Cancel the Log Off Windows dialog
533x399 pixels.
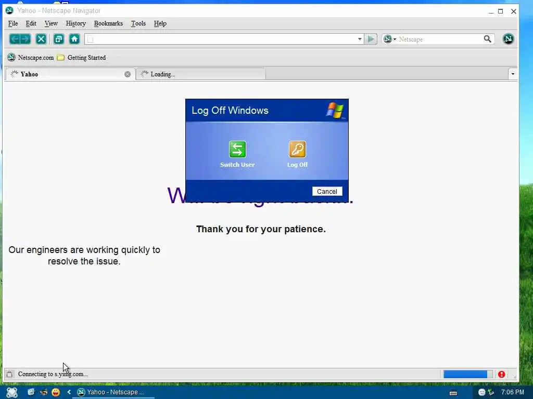point(327,191)
